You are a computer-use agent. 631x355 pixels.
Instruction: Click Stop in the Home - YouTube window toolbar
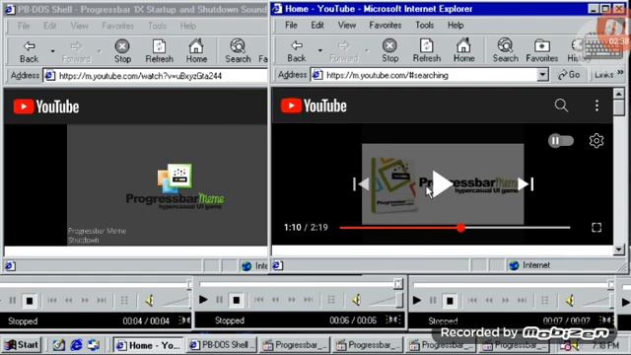(389, 50)
